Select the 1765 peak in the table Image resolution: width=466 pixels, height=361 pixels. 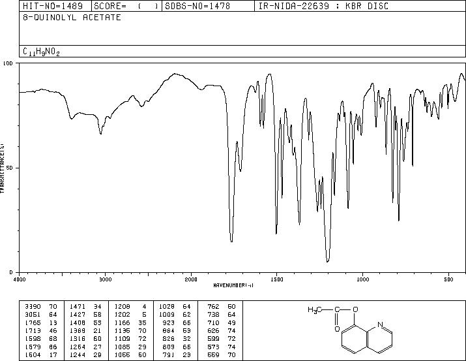point(40,322)
